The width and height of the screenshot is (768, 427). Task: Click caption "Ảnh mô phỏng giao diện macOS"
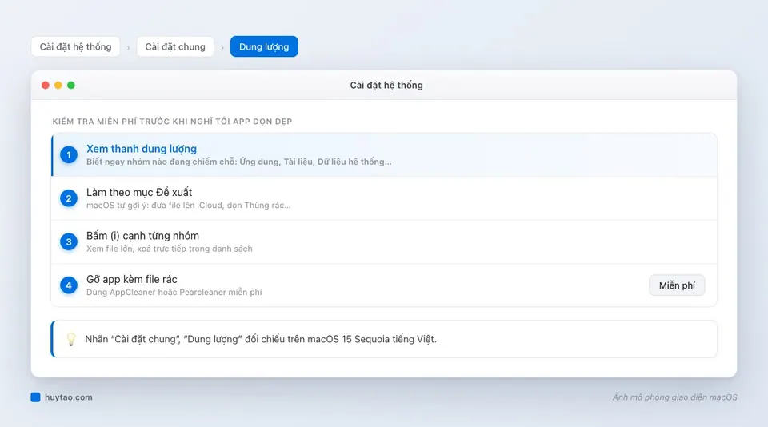(x=675, y=397)
